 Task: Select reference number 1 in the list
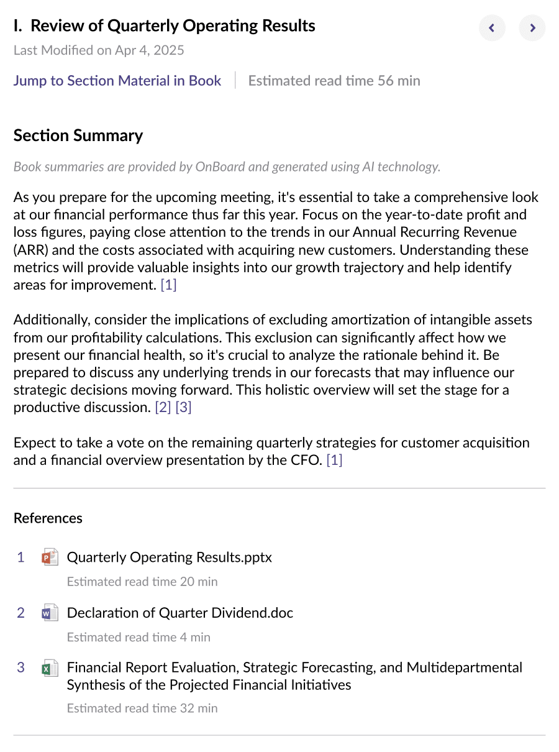[21, 557]
